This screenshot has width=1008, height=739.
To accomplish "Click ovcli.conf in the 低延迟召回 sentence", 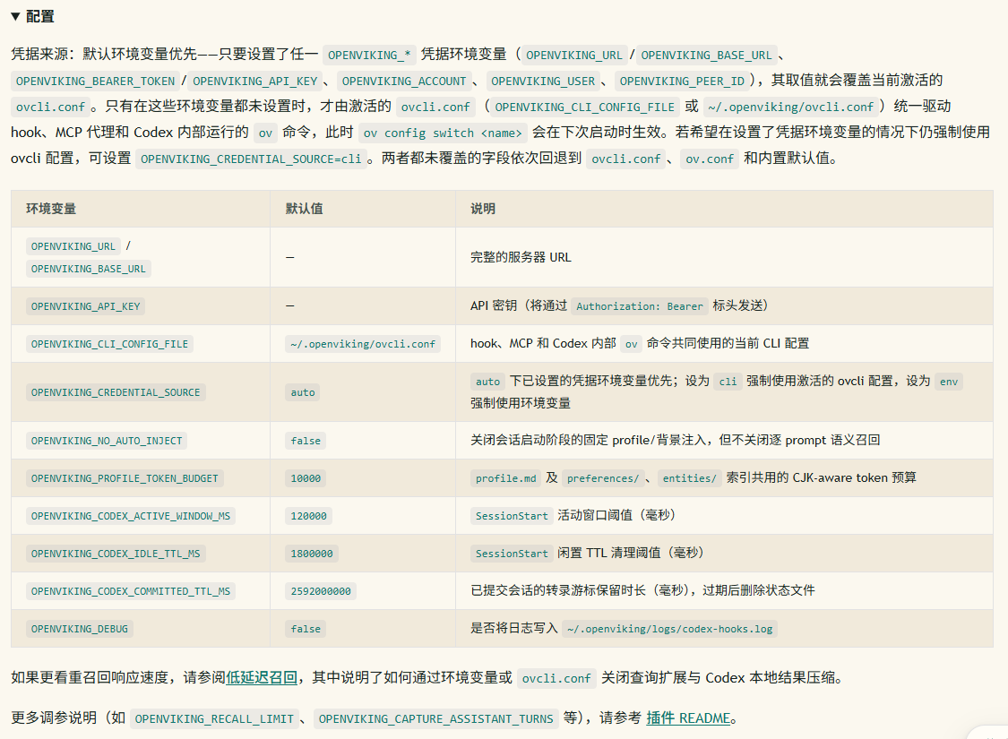I will pyautogui.click(x=556, y=678).
